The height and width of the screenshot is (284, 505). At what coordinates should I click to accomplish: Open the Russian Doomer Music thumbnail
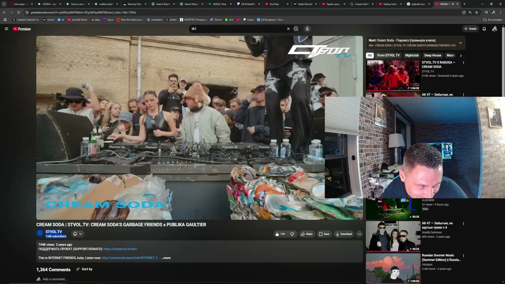tap(393, 268)
